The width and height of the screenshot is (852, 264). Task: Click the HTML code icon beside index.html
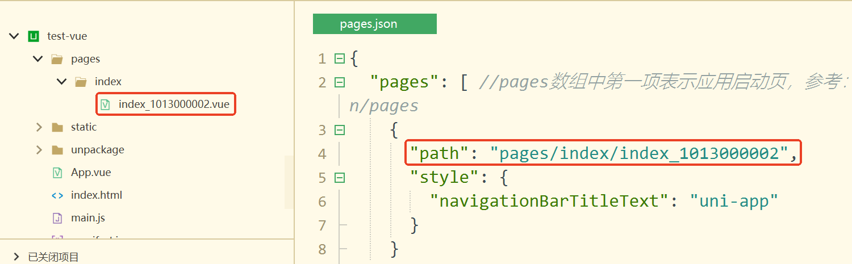pos(57,195)
